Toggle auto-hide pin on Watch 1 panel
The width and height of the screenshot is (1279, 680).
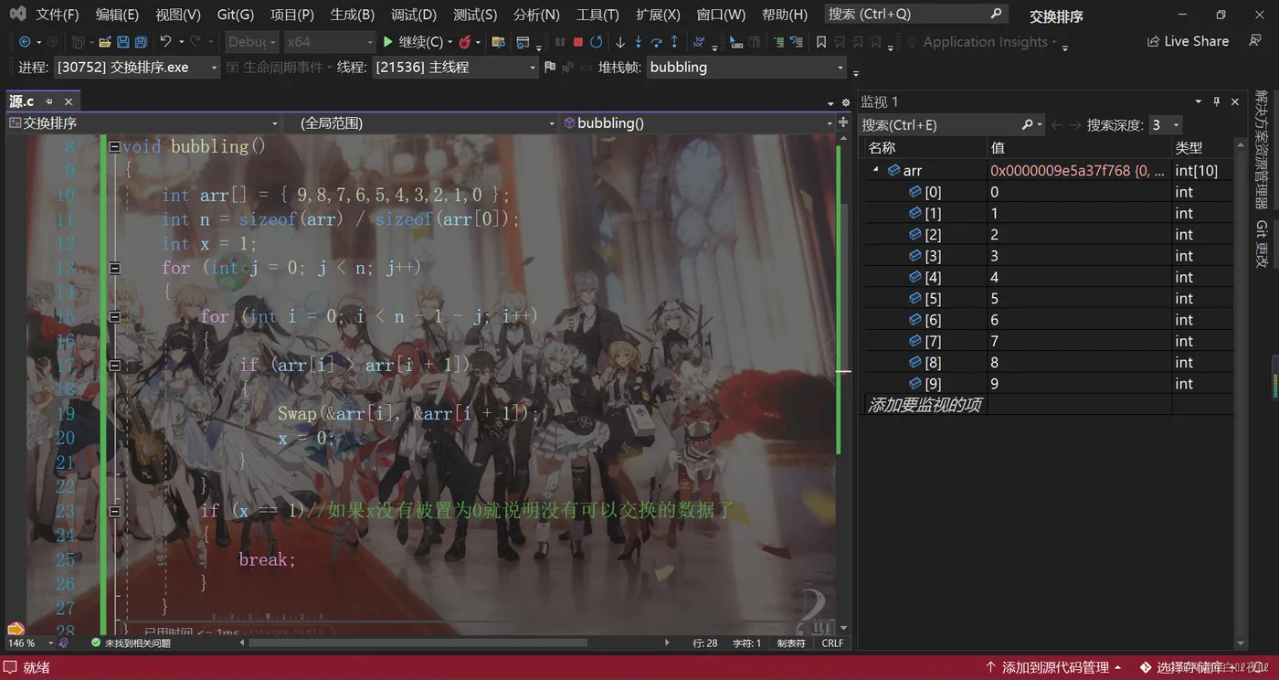click(1217, 101)
